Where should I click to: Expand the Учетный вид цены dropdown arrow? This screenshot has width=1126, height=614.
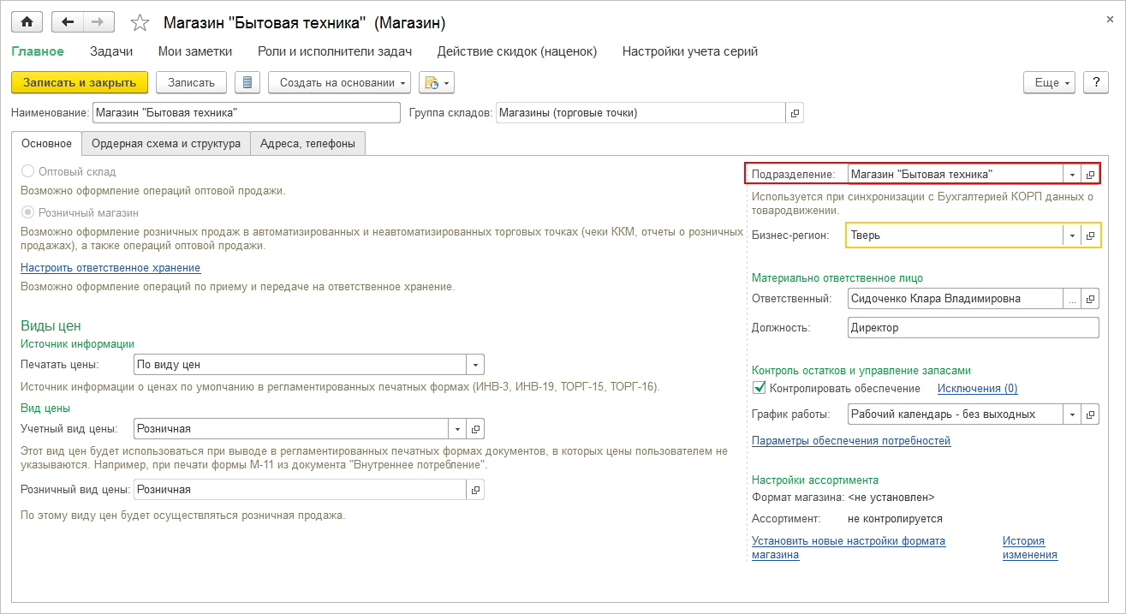click(x=458, y=428)
